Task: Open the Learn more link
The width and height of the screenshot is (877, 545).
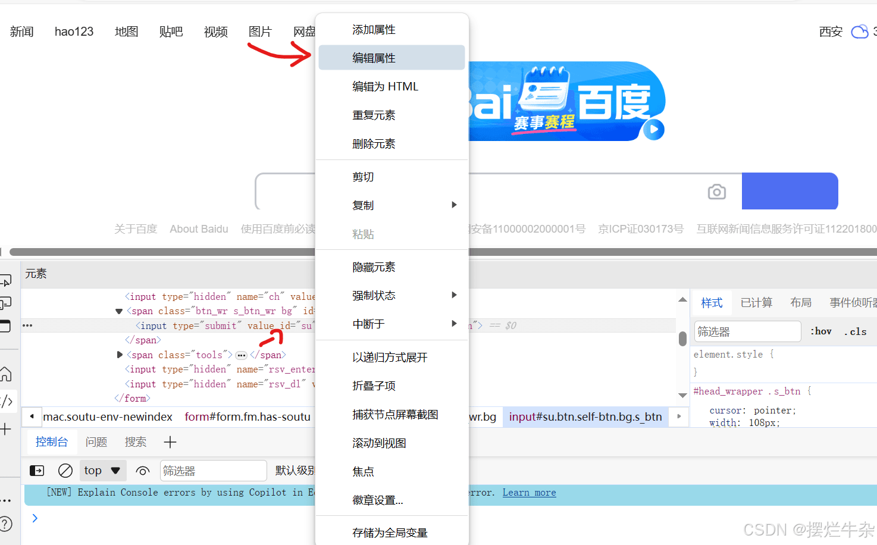Action: pyautogui.click(x=529, y=493)
